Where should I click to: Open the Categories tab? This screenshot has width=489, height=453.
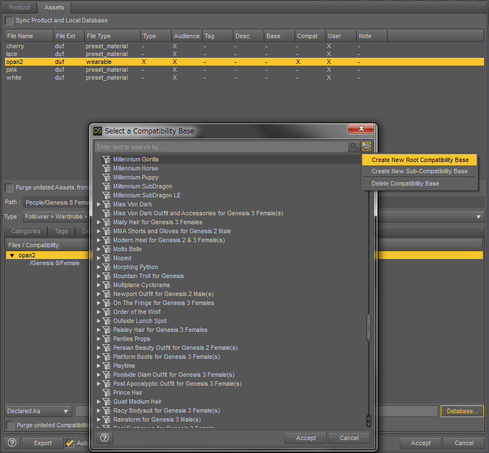pyautogui.click(x=26, y=231)
